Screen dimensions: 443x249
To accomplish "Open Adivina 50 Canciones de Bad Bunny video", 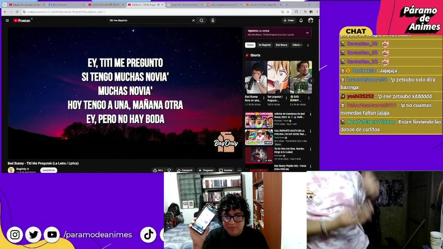I will 259,120.
